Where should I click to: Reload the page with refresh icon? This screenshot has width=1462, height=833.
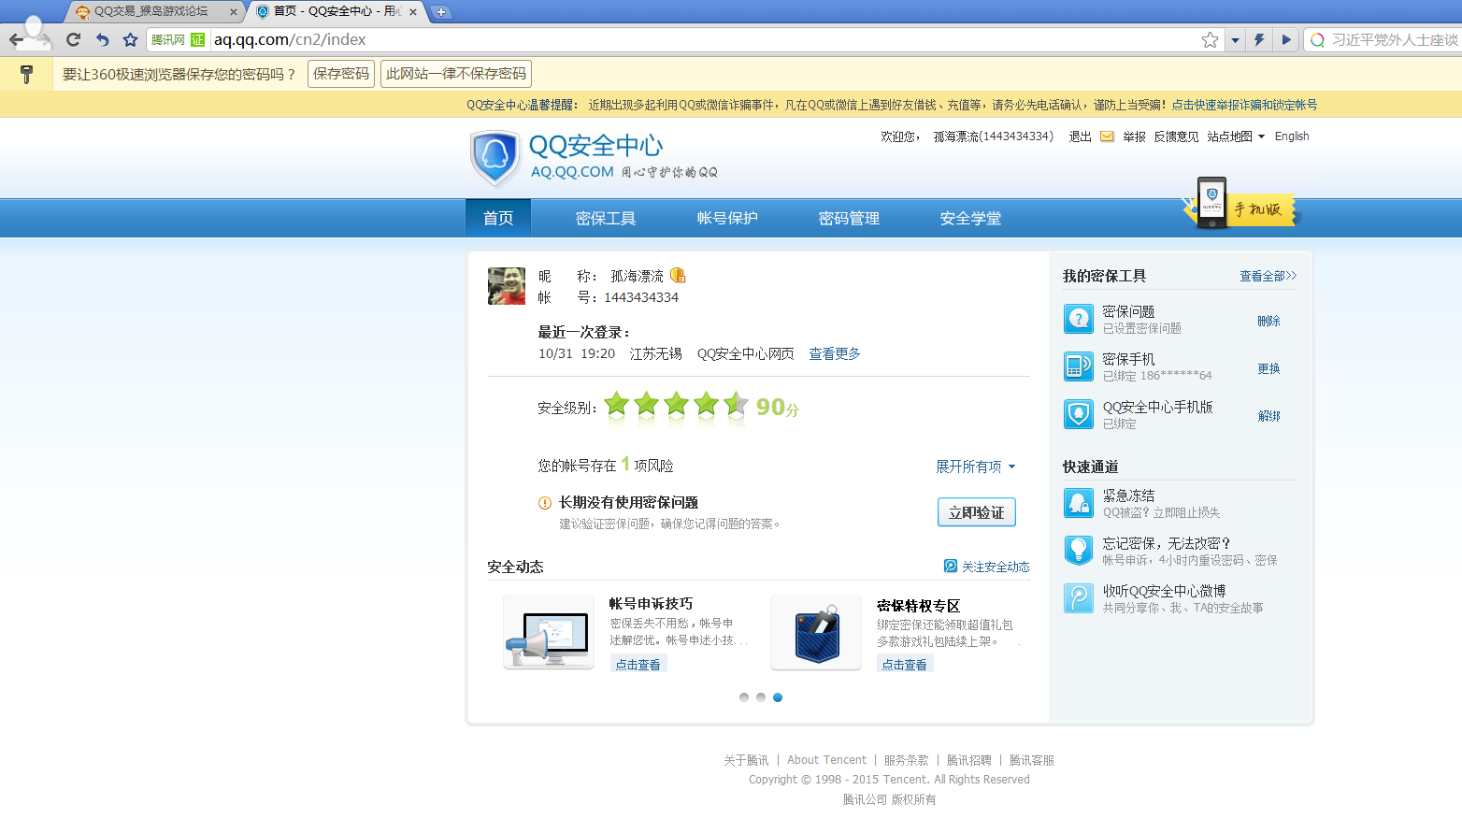[73, 39]
